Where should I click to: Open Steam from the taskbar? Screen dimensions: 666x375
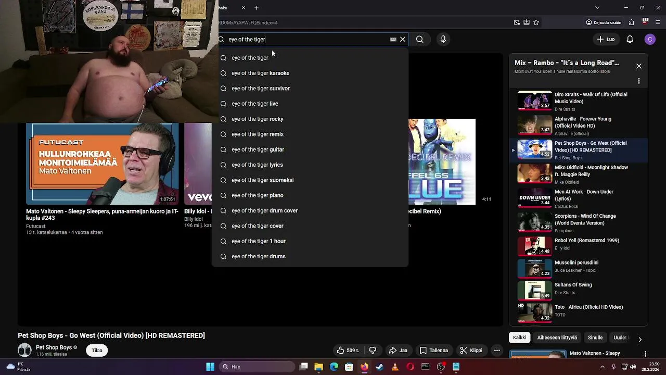pos(379,367)
